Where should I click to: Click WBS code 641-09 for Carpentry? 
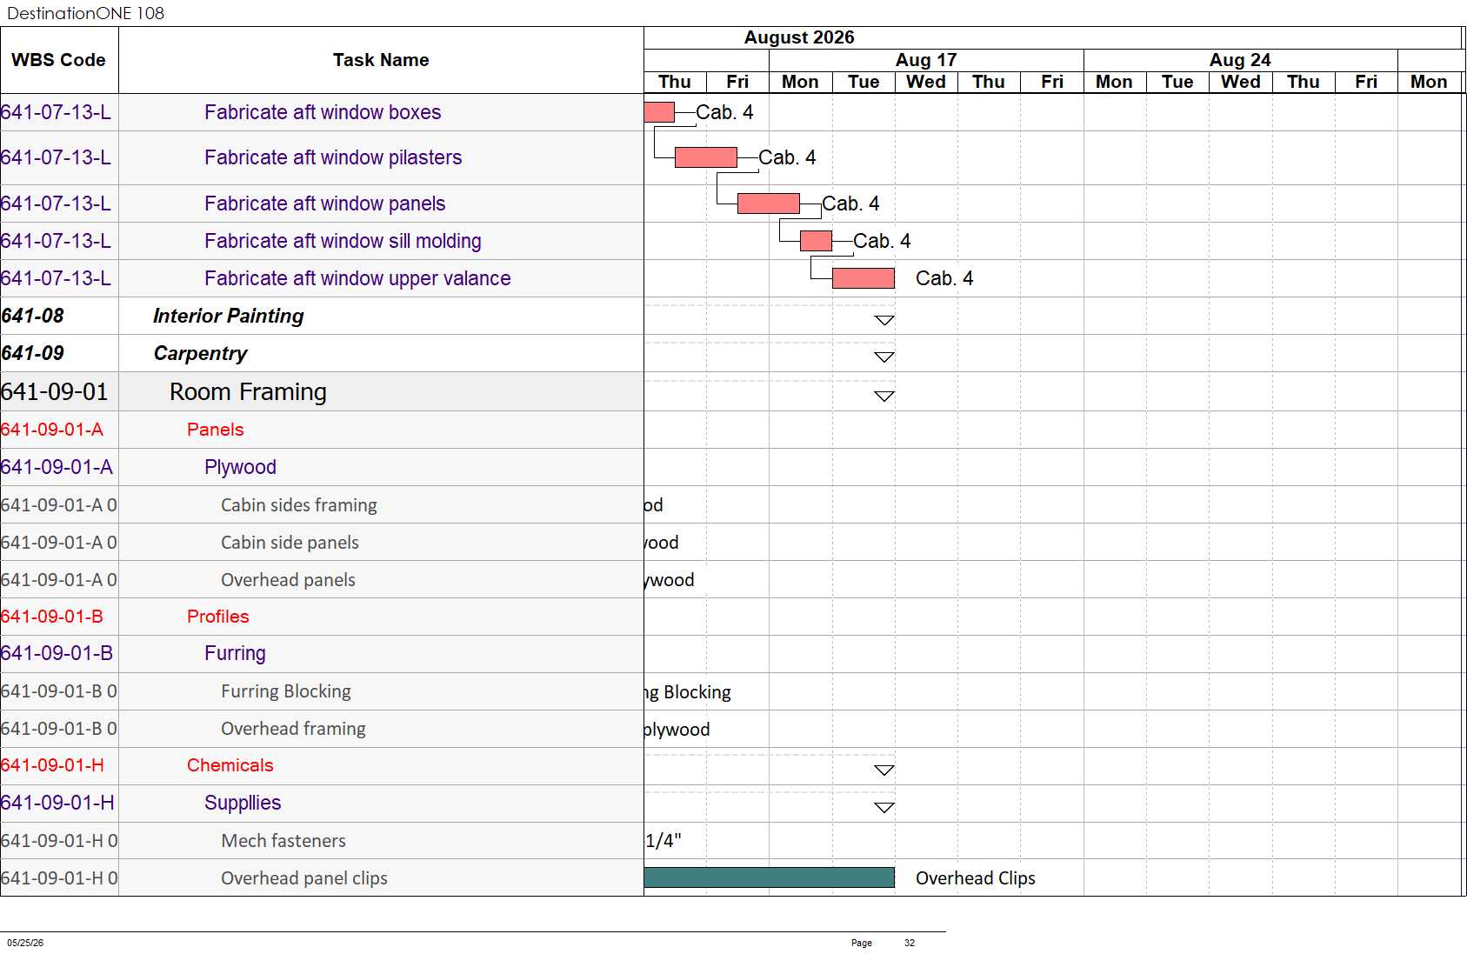tap(32, 353)
